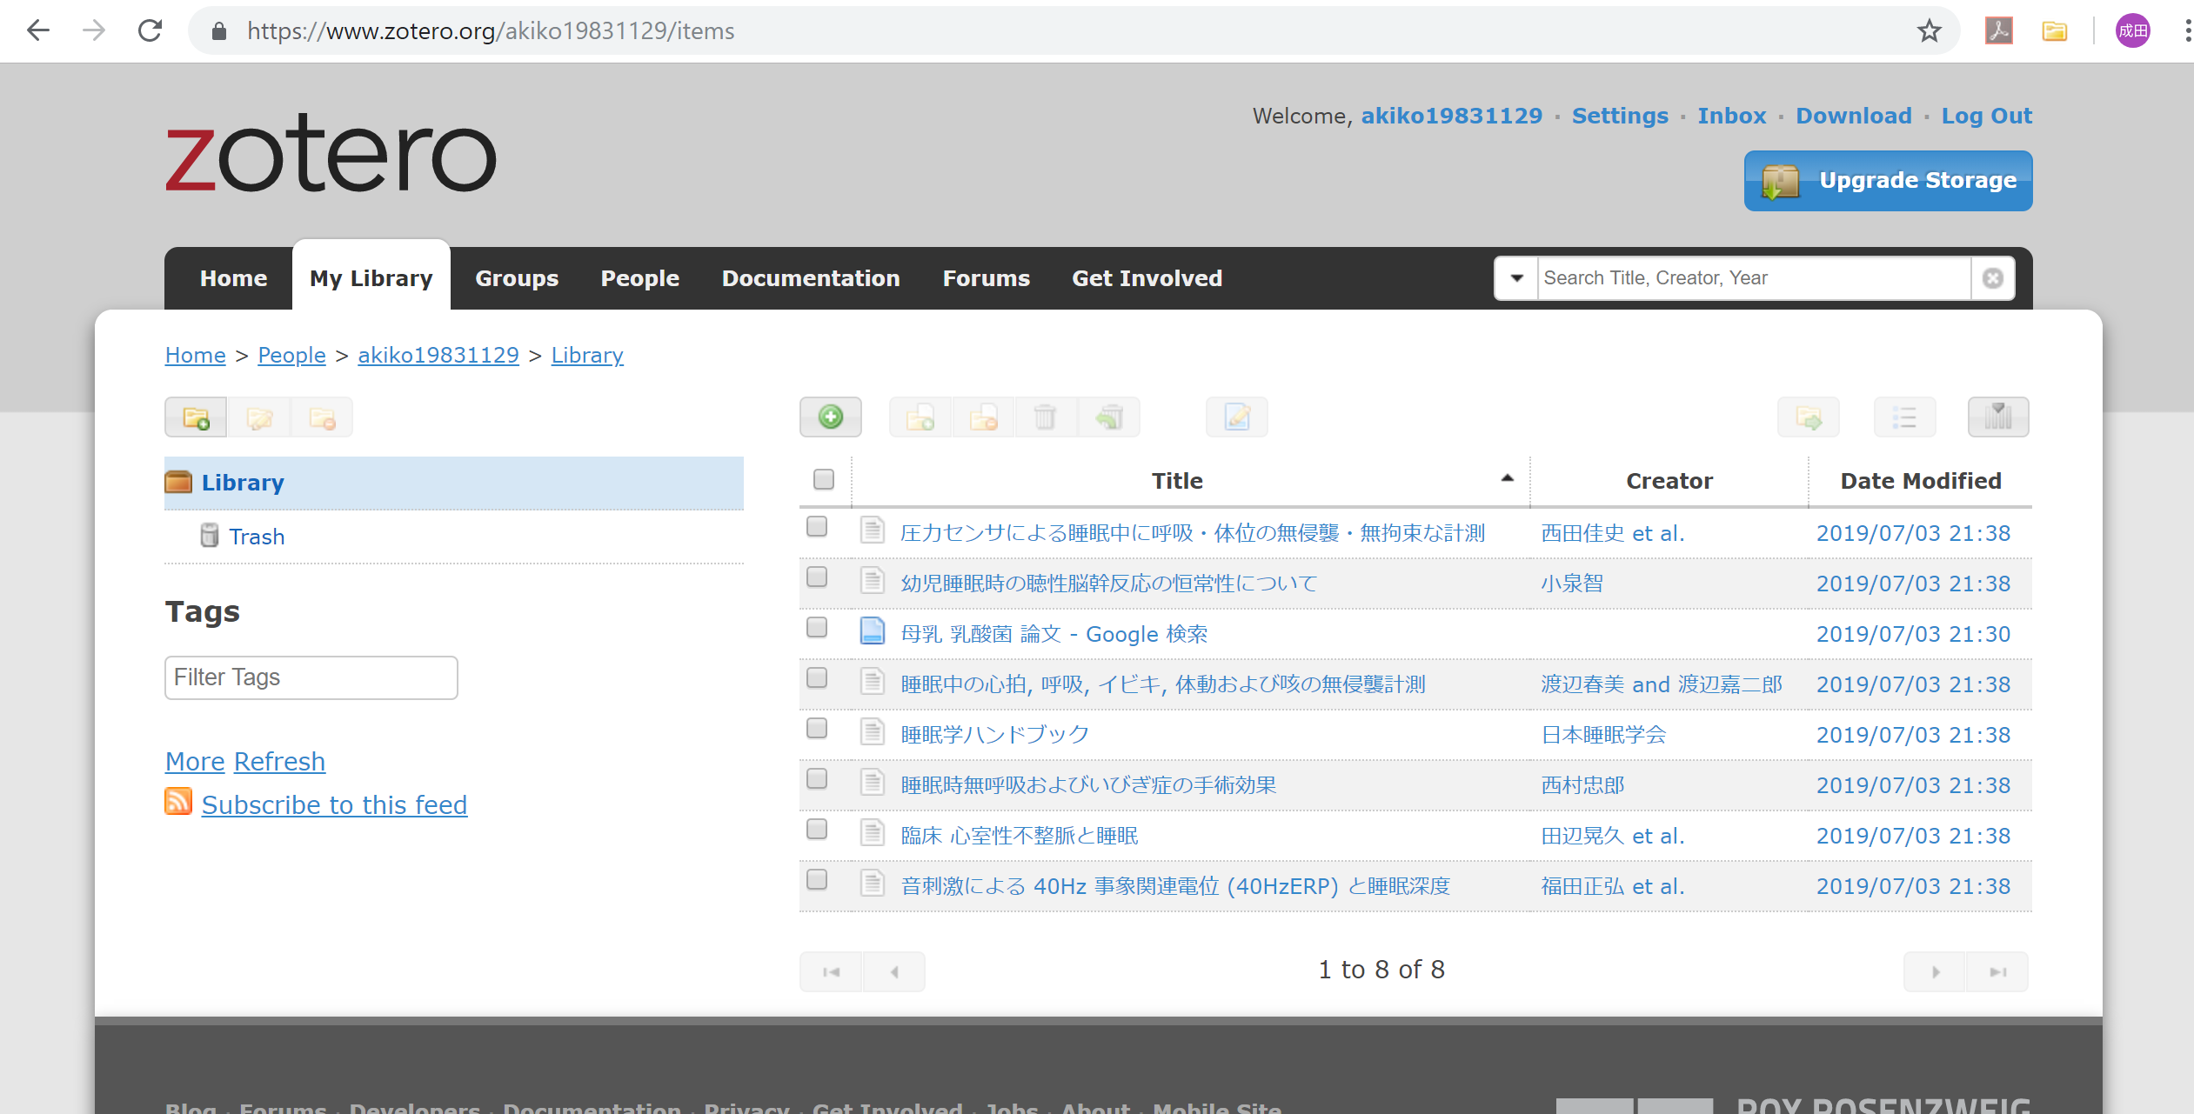The width and height of the screenshot is (2194, 1114).
Task: Check the box for 幼児睡眠時の聴性脳幹反応 item
Action: (x=816, y=577)
